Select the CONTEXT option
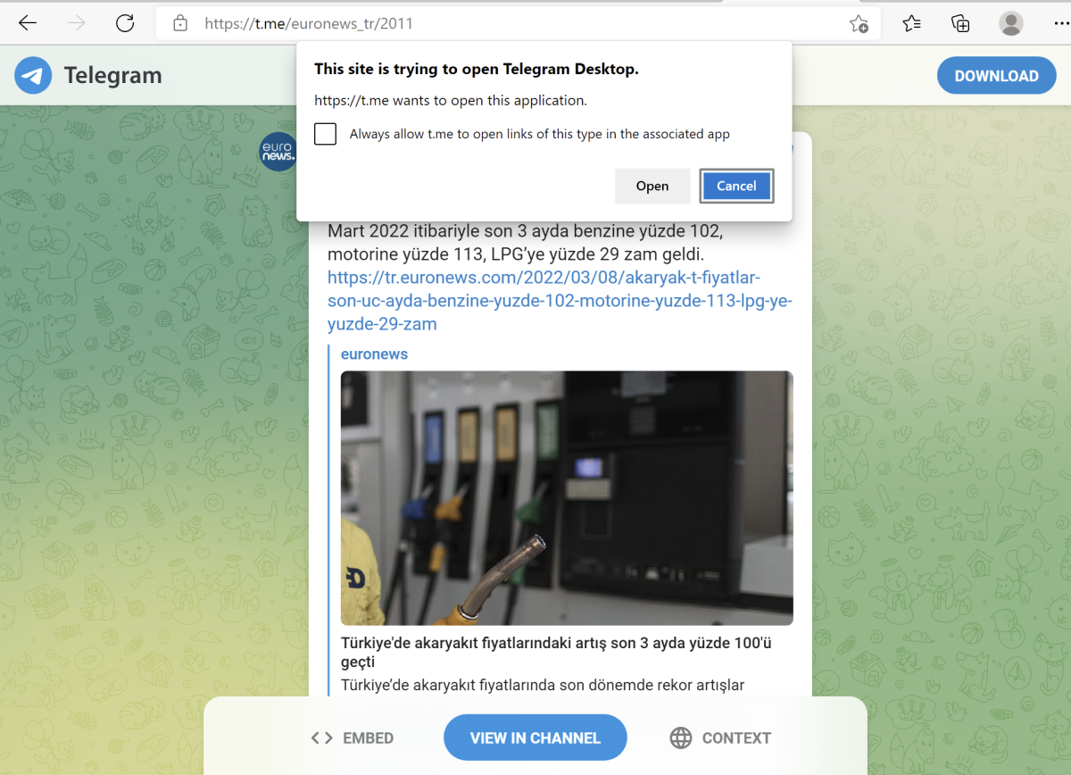1071x775 pixels. [x=720, y=737]
